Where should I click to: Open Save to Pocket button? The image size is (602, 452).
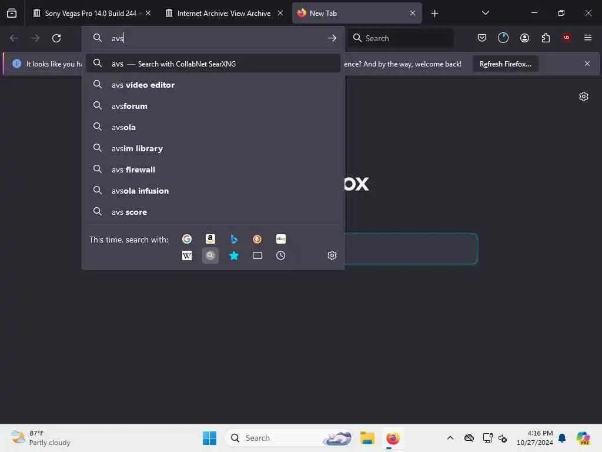click(x=482, y=38)
